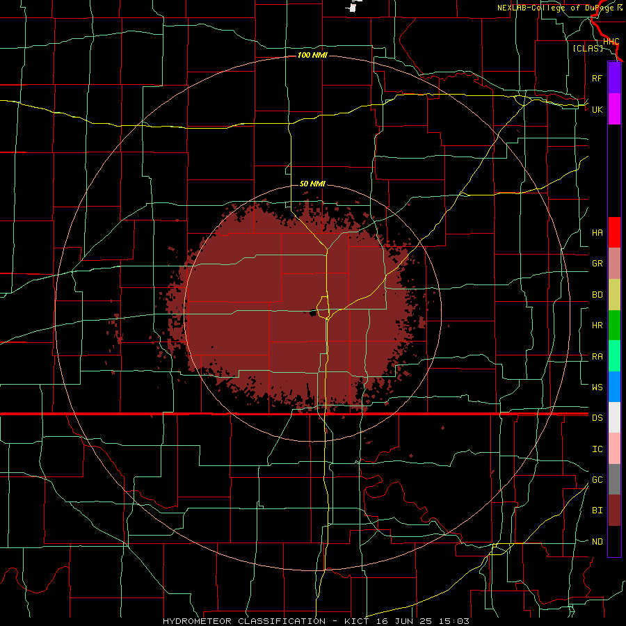
Task: Click the 'BI' legend label
Action: coord(597,511)
